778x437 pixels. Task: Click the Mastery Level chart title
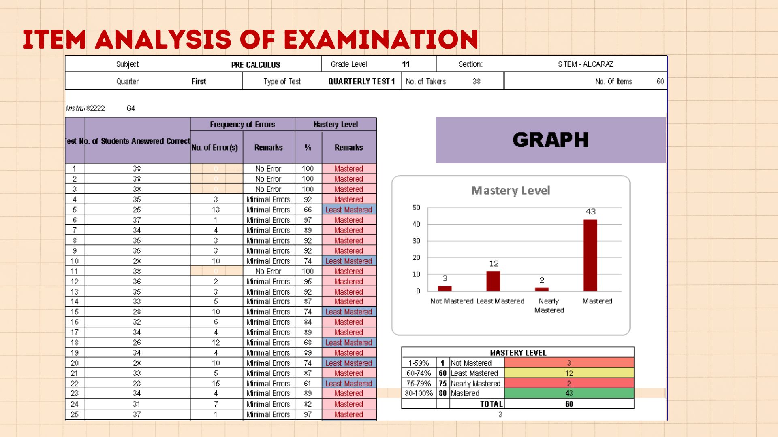(510, 190)
